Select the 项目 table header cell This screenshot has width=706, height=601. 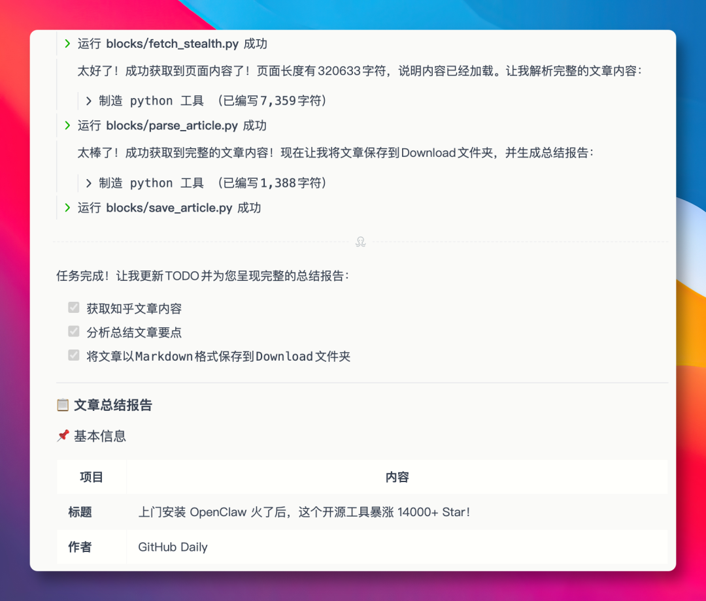tap(92, 478)
